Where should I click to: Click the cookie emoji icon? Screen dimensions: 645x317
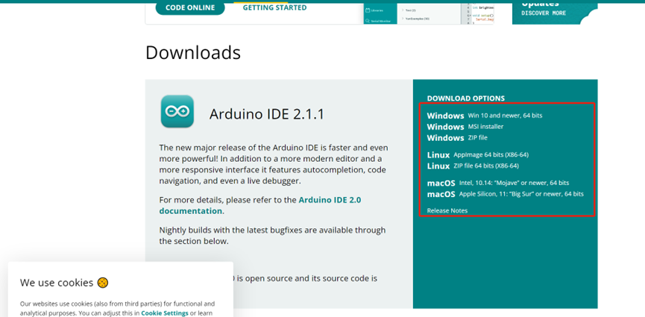[x=102, y=283]
